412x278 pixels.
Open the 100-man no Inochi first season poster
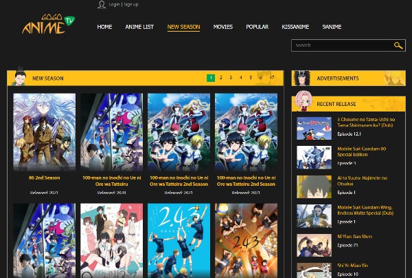112,132
